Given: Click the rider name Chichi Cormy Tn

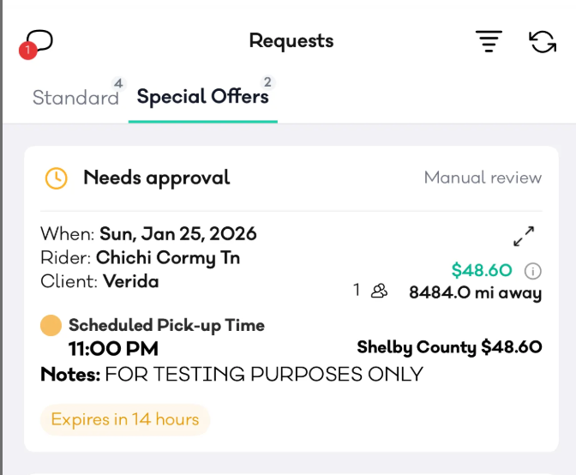Looking at the screenshot, I should tap(168, 257).
